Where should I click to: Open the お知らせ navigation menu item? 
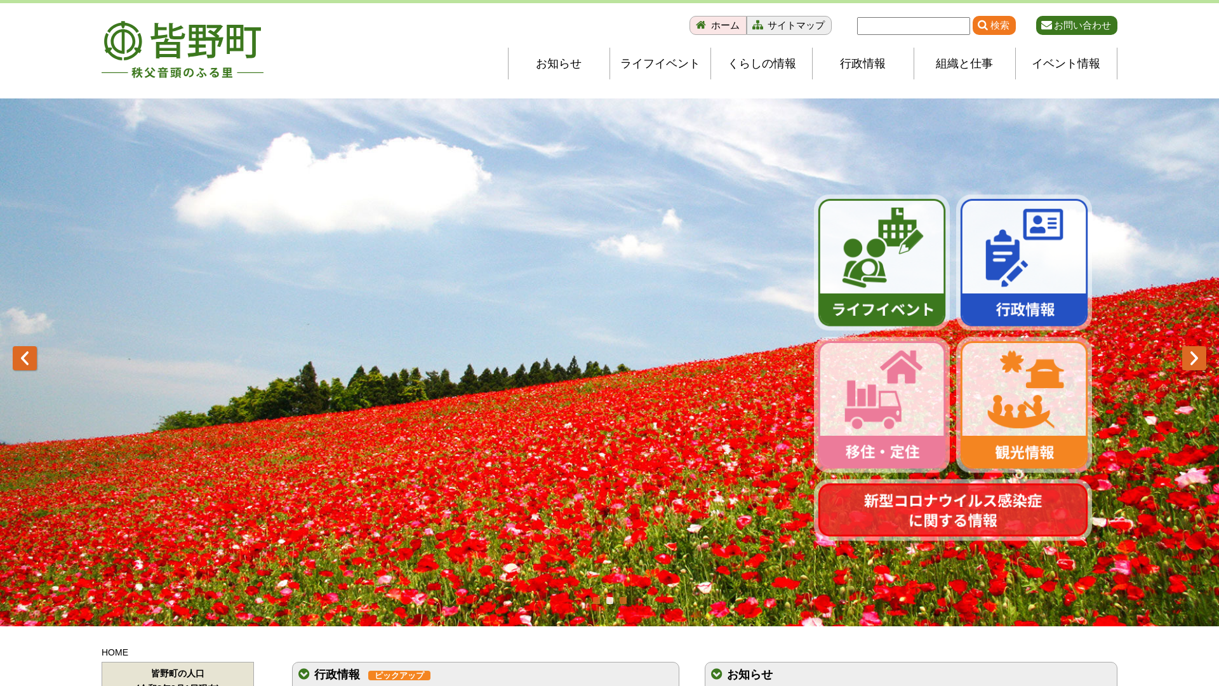(x=559, y=64)
